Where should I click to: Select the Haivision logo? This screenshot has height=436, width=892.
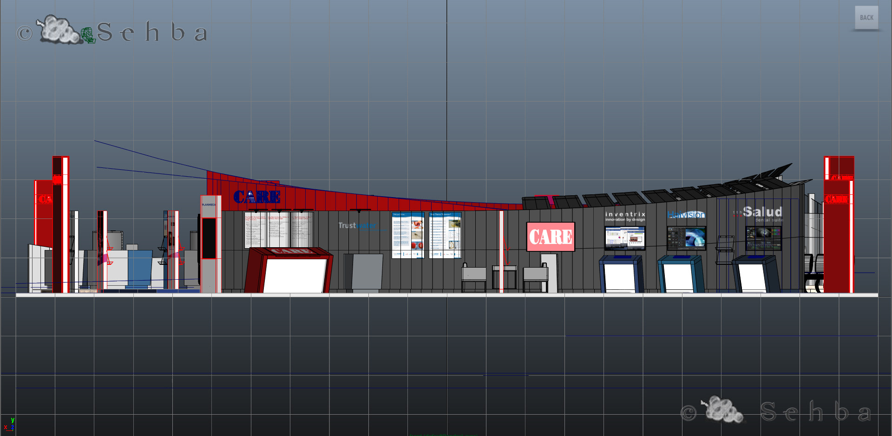tap(686, 214)
